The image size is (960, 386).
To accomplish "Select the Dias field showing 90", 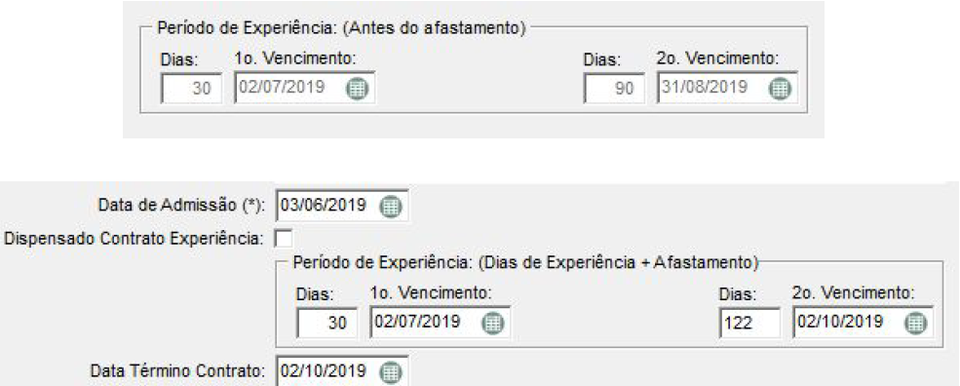I will tap(614, 89).
